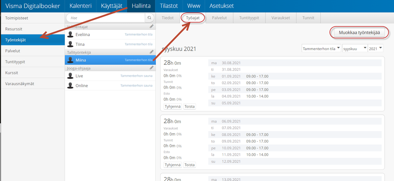394x181 pixels.
Task: Click Tyhjennä in the first week card
Action: click(x=173, y=106)
